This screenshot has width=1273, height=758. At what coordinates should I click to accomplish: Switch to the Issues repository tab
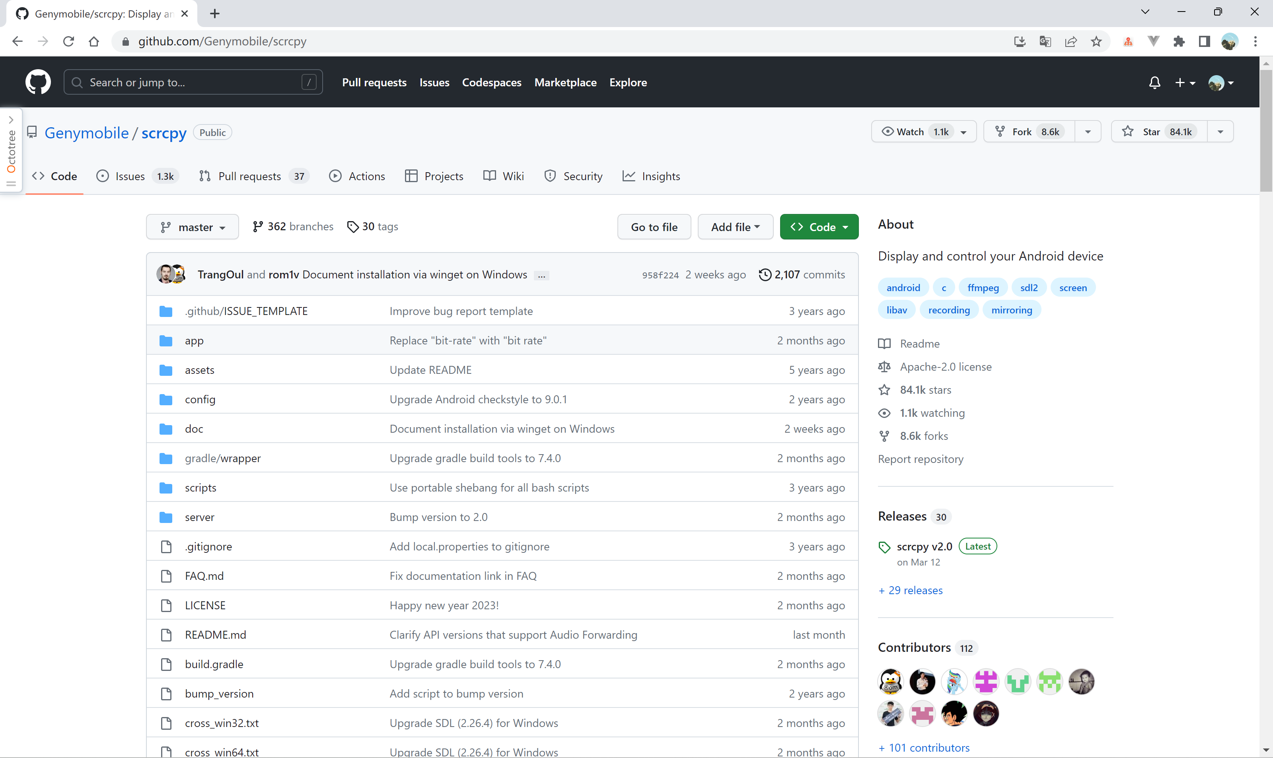click(x=130, y=176)
